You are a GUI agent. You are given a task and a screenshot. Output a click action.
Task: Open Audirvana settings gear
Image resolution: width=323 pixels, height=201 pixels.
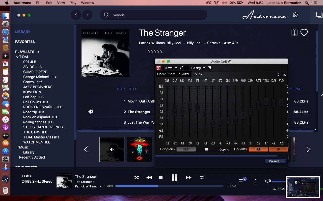295,15
